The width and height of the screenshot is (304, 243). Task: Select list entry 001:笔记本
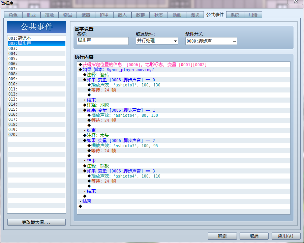[36, 38]
